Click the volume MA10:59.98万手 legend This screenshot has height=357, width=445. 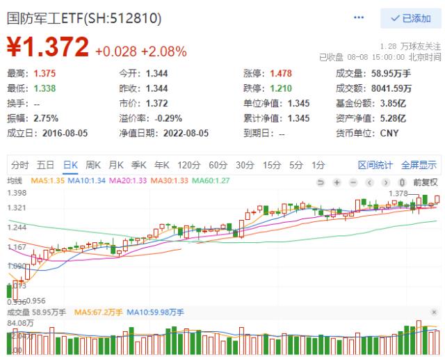155,312
